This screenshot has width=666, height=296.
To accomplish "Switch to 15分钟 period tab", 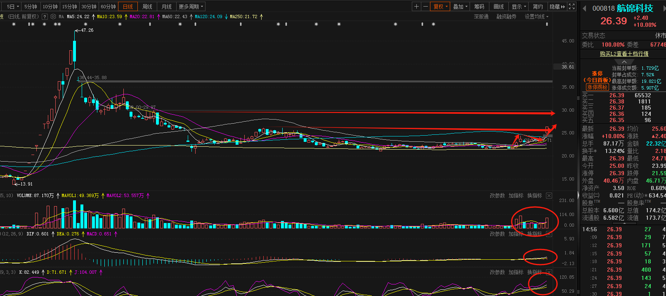I will tap(69, 7).
